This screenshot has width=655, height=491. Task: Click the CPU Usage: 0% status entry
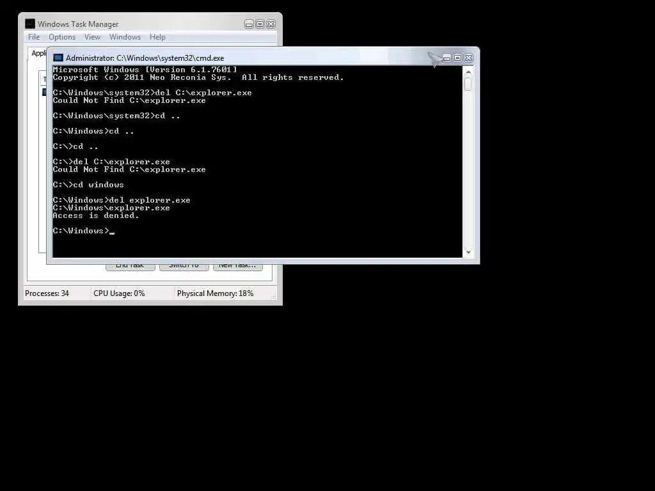click(x=119, y=293)
